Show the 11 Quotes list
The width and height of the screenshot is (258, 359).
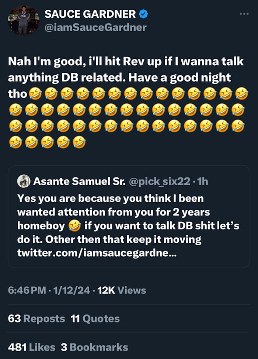point(95,318)
